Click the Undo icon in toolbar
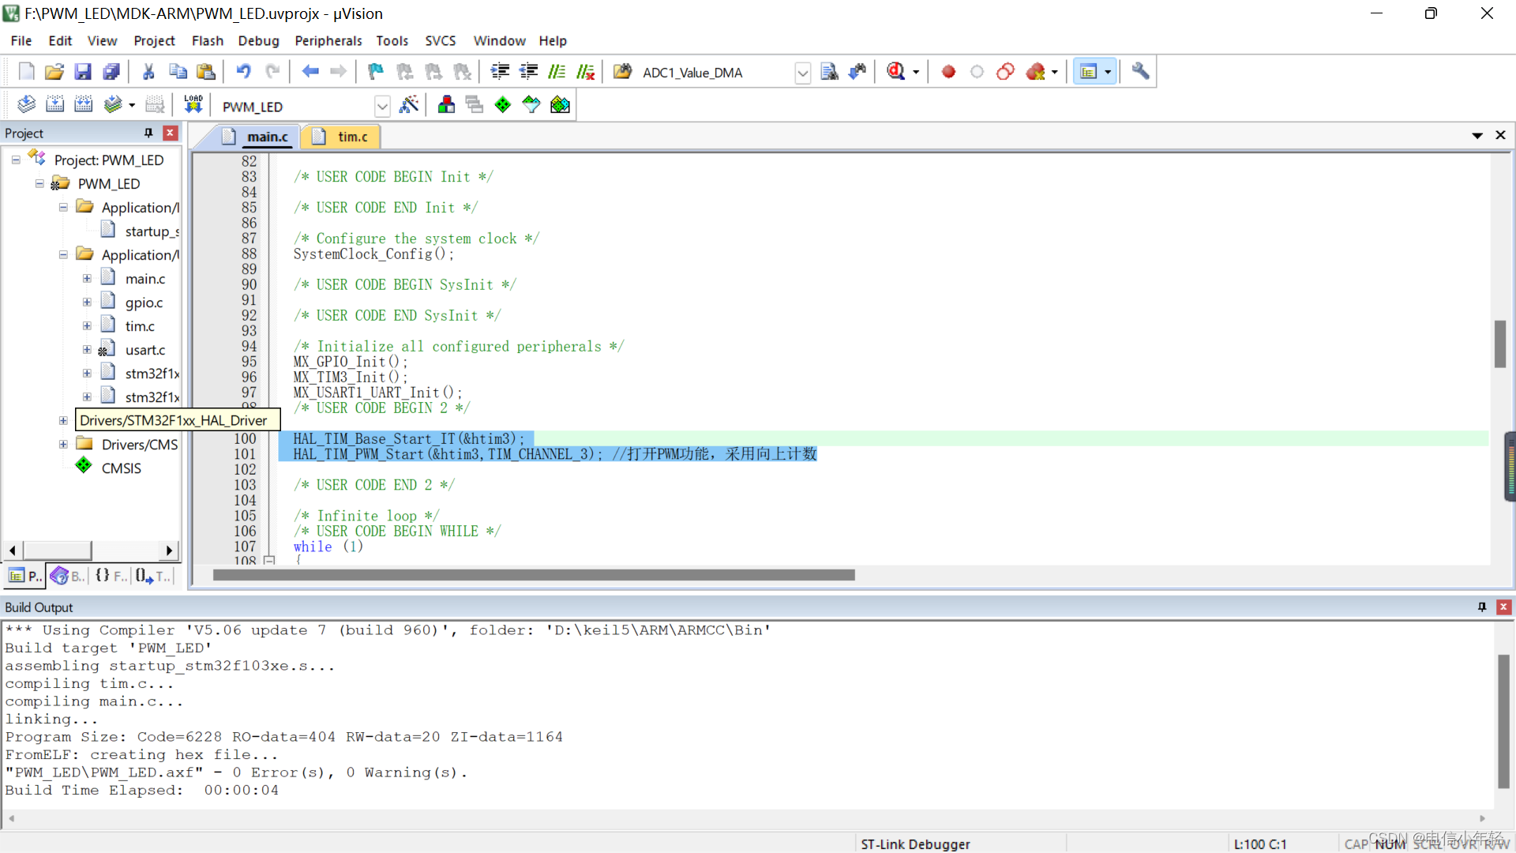This screenshot has width=1516, height=853. [x=243, y=72]
